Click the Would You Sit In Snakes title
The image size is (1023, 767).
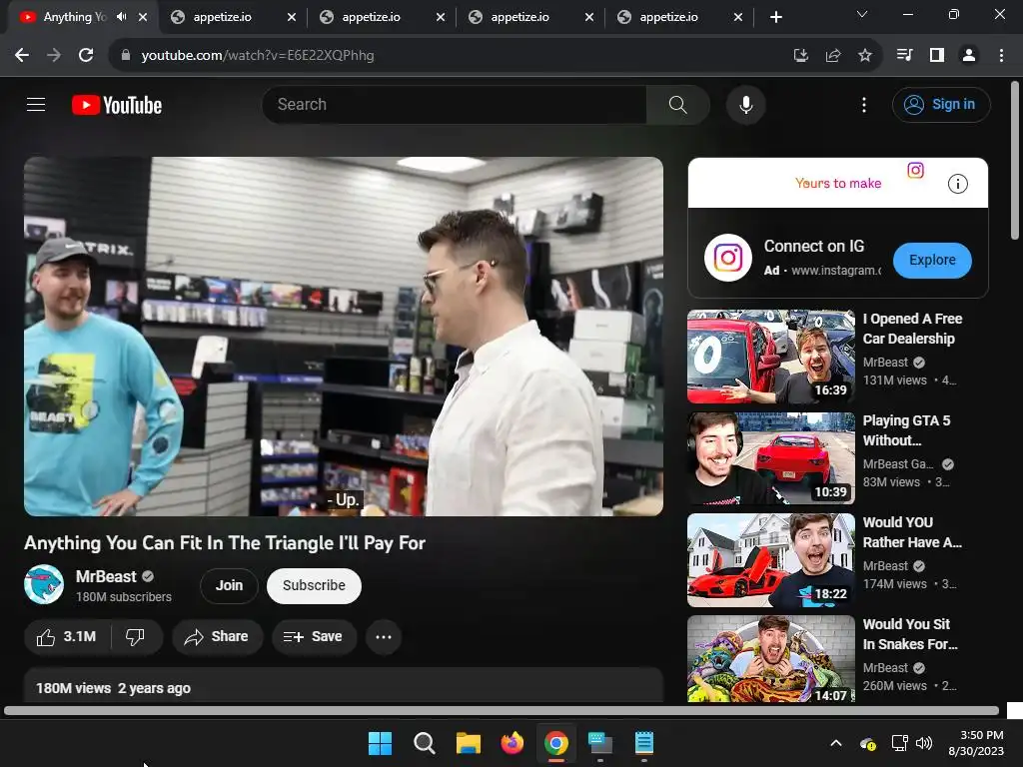pos(910,634)
